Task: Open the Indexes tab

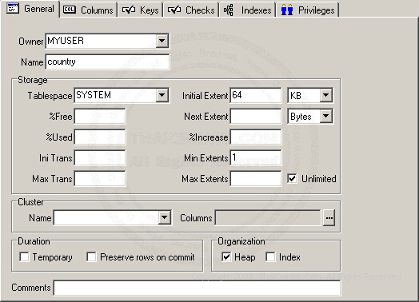Action: coord(248,10)
